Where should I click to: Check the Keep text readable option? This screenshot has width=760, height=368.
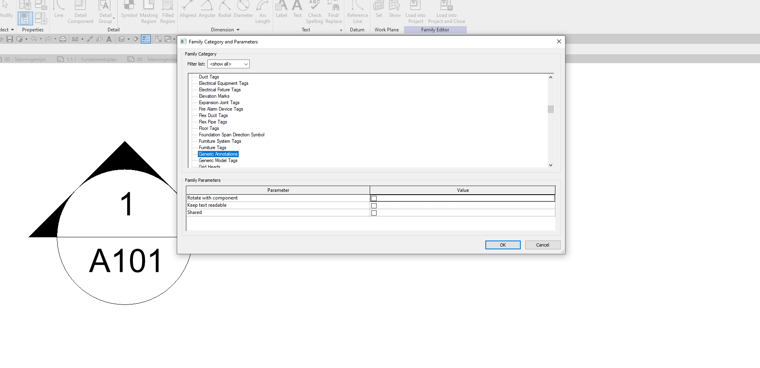(374, 205)
